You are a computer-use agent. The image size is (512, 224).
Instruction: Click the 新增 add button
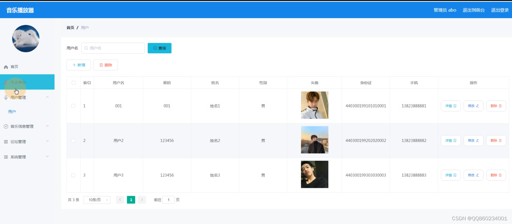click(79, 65)
